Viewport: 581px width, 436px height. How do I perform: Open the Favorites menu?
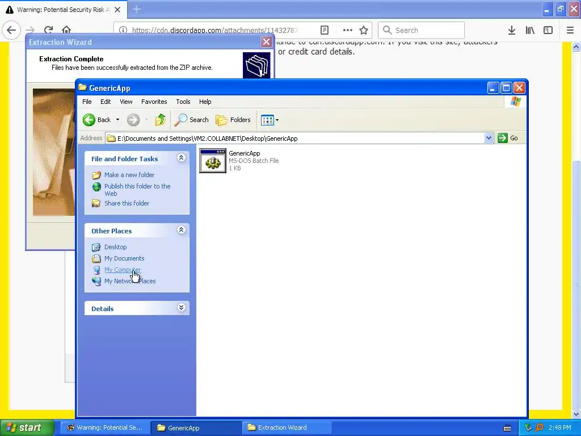click(154, 102)
